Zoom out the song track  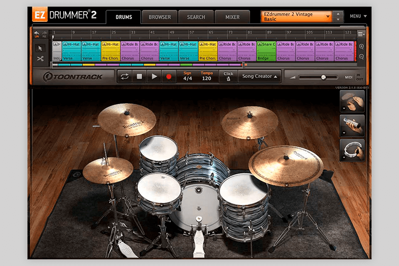point(361,57)
